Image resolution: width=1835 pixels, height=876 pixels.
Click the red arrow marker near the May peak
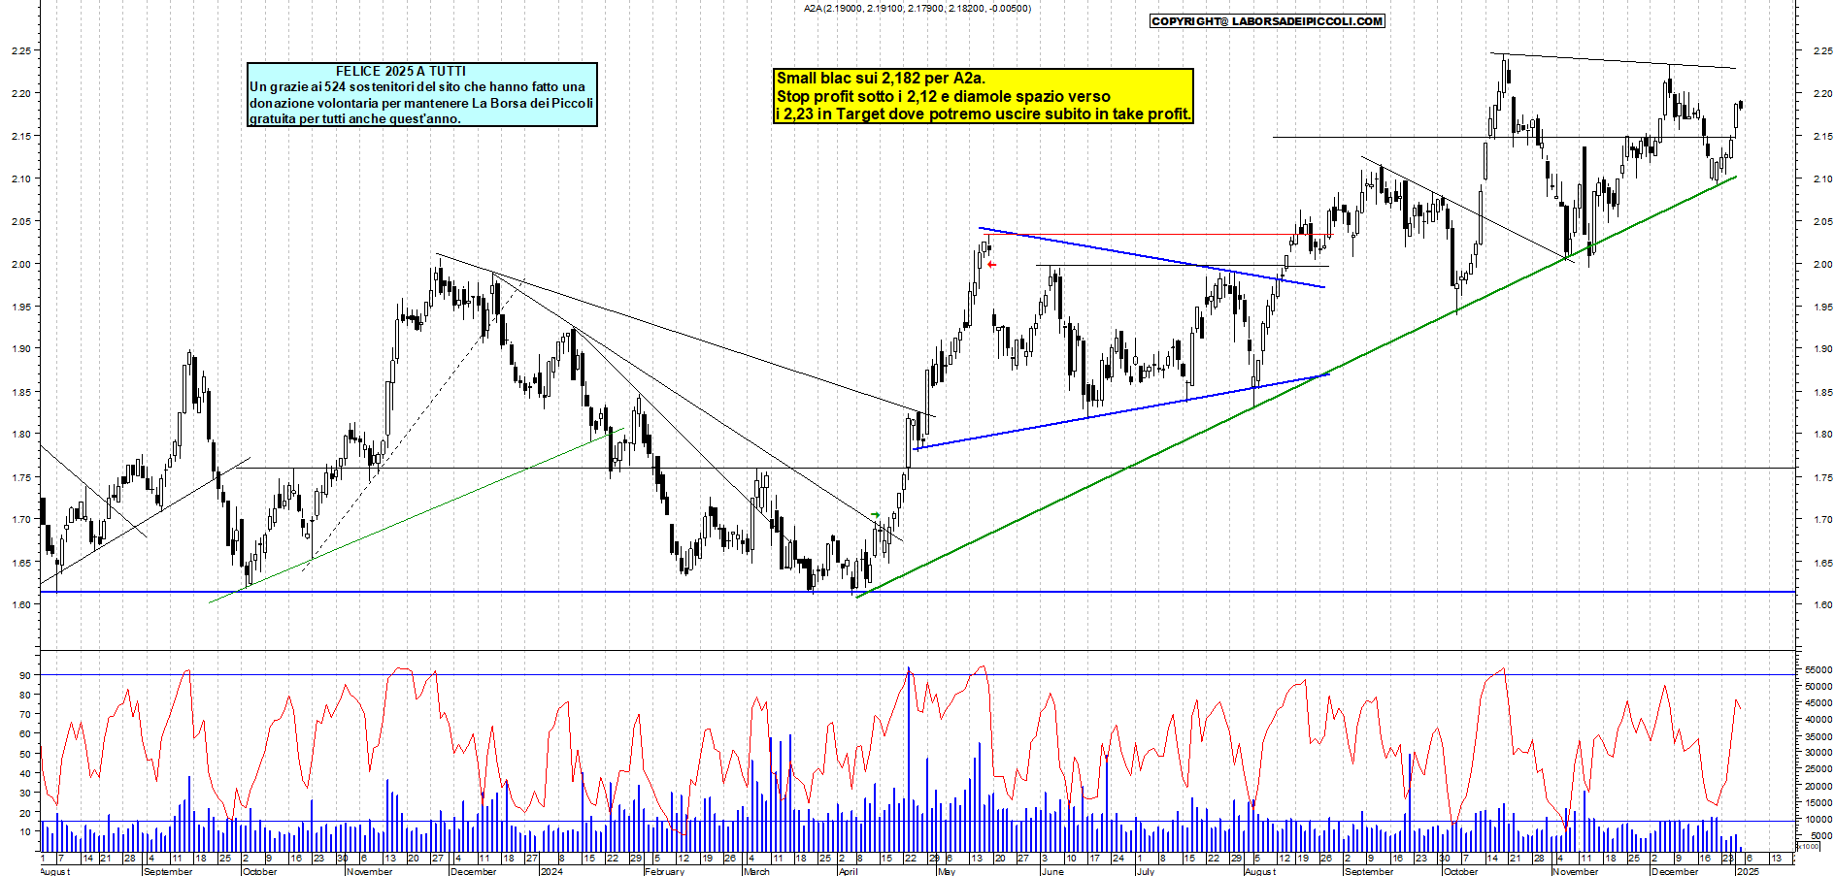point(991,265)
